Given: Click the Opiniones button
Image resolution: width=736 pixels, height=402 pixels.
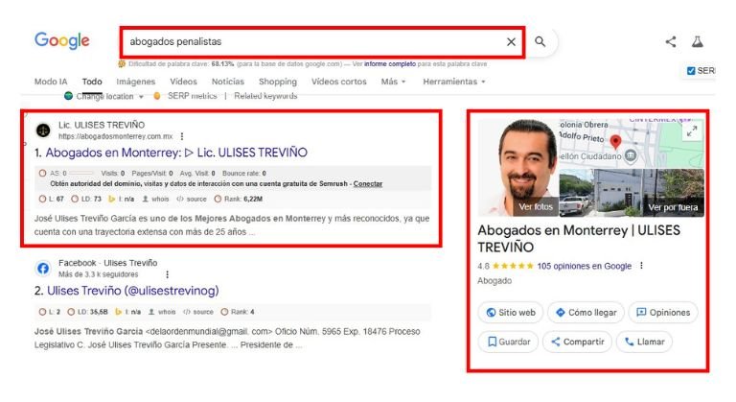Looking at the screenshot, I should click(x=663, y=313).
